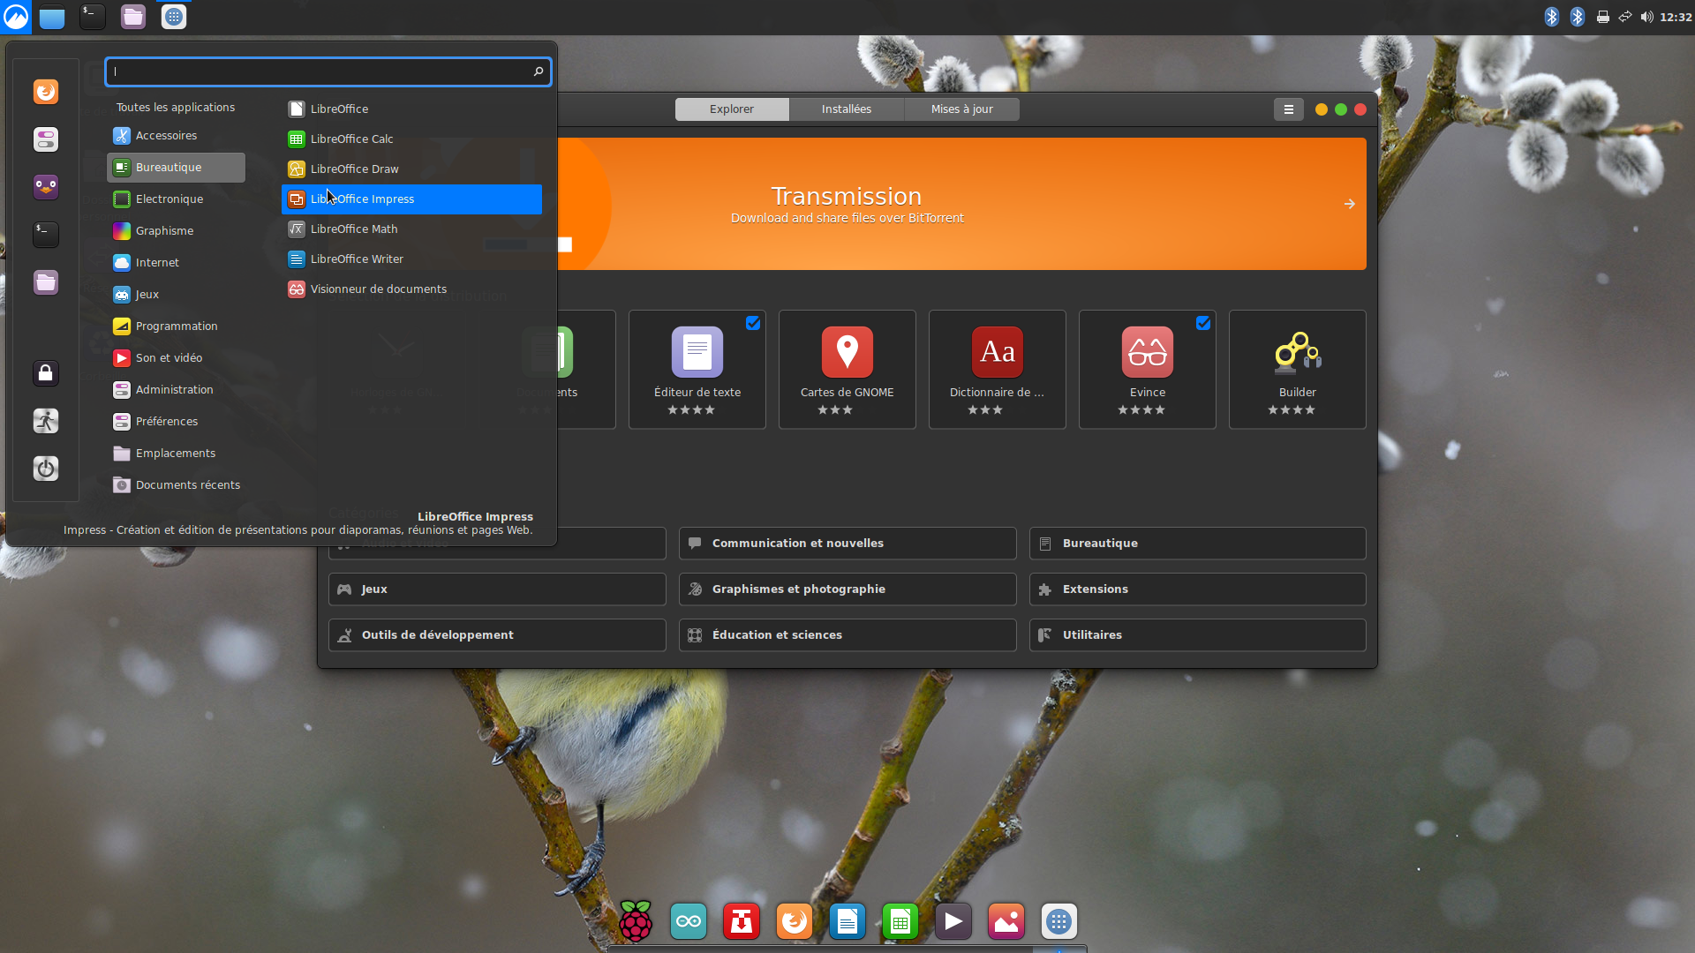Select the Graphisme category
Image resolution: width=1695 pixels, height=953 pixels.
click(176, 231)
